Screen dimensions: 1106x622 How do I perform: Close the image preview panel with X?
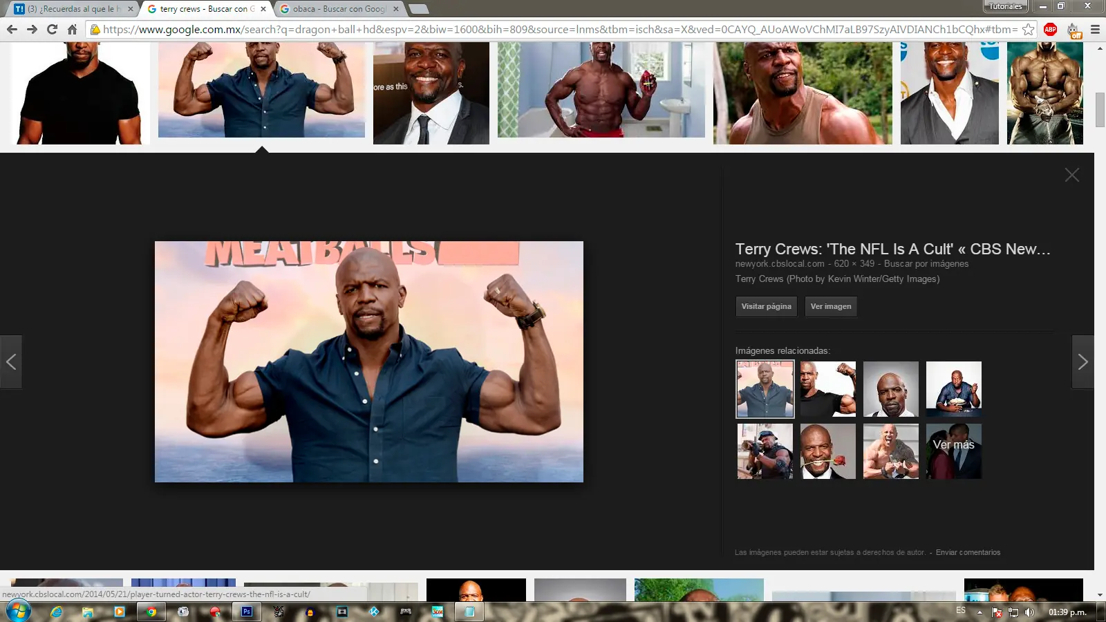pyautogui.click(x=1072, y=175)
